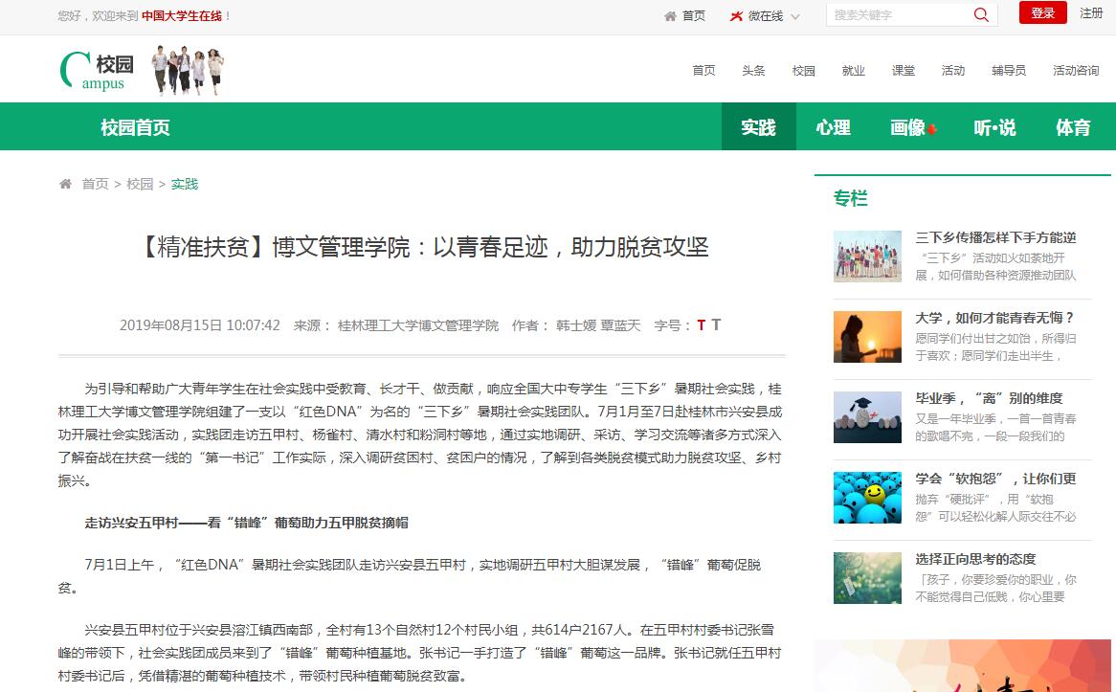Click the magnifier search icon
This screenshot has height=692, width=1116.
click(981, 14)
